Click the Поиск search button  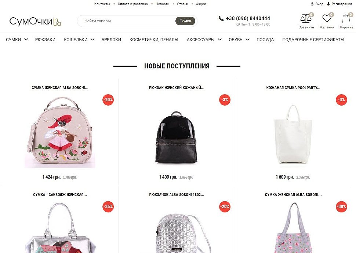tap(185, 21)
